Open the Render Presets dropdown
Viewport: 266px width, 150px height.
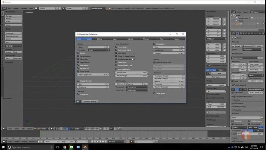tap(245, 58)
